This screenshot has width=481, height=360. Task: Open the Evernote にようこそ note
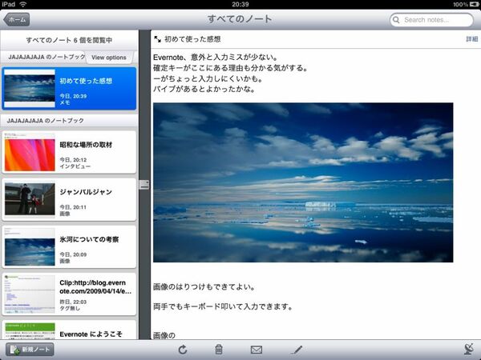69,330
